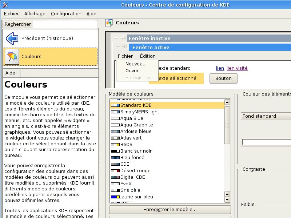Select the EveX color scheme
291x218 pixels.
(167, 184)
